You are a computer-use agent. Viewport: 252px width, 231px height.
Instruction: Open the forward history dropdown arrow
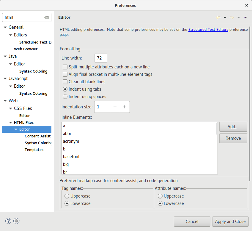[239, 18]
